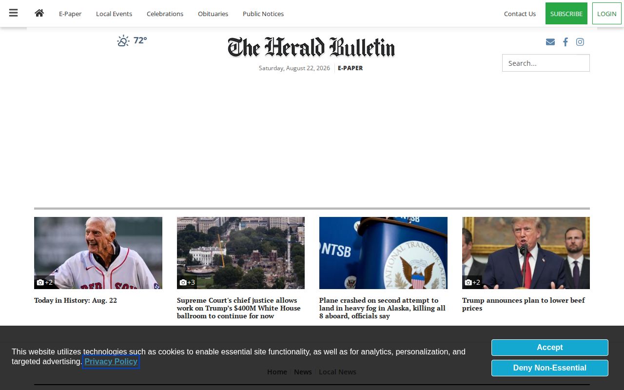
Task: Accept cookies in the consent banner
Action: point(550,348)
